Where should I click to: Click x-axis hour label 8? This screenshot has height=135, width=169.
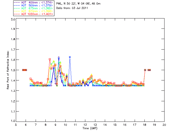tap(46, 125)
